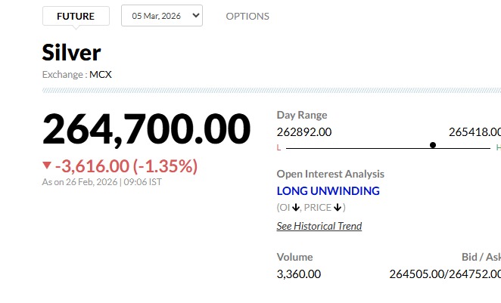
Task: Open the 05 Mar, 2026 expiry dropdown
Action: [162, 16]
